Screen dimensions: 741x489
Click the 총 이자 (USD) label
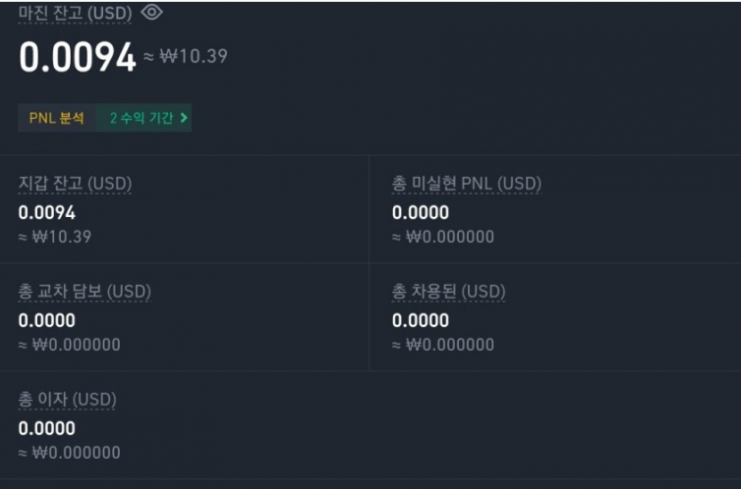pos(67,400)
